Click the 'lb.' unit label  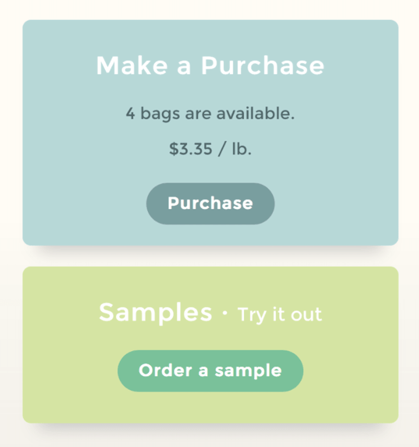pyautogui.click(x=242, y=149)
